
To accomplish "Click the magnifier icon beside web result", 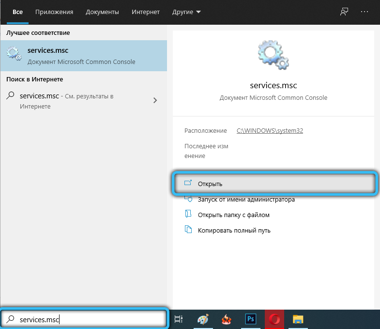I will pyautogui.click(x=11, y=95).
